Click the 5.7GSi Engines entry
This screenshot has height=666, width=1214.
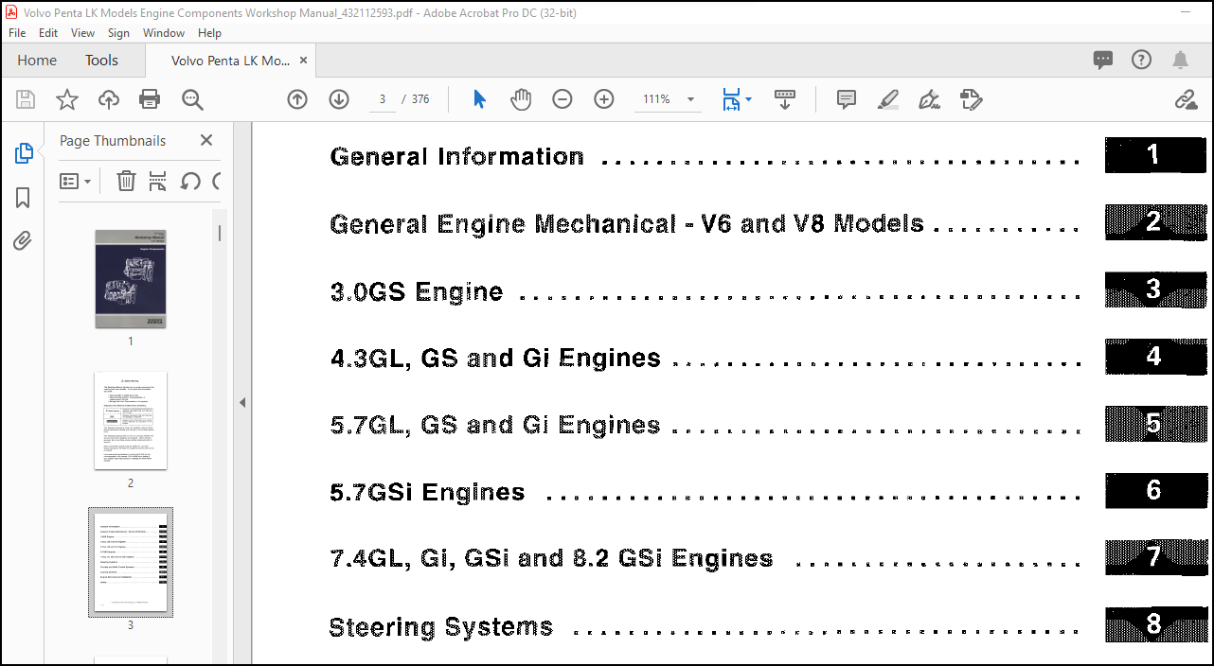pyautogui.click(x=427, y=493)
